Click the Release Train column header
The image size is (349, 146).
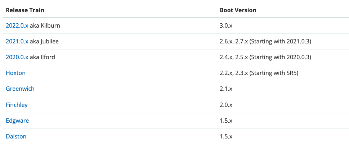(25, 10)
